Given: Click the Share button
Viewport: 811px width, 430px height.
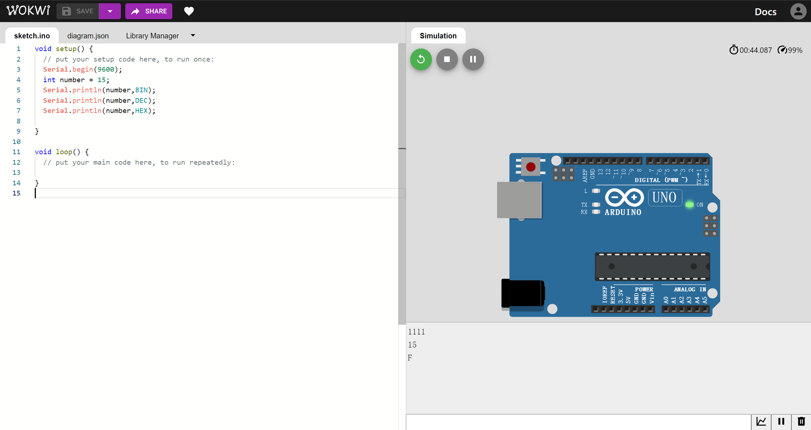Looking at the screenshot, I should pyautogui.click(x=149, y=11).
